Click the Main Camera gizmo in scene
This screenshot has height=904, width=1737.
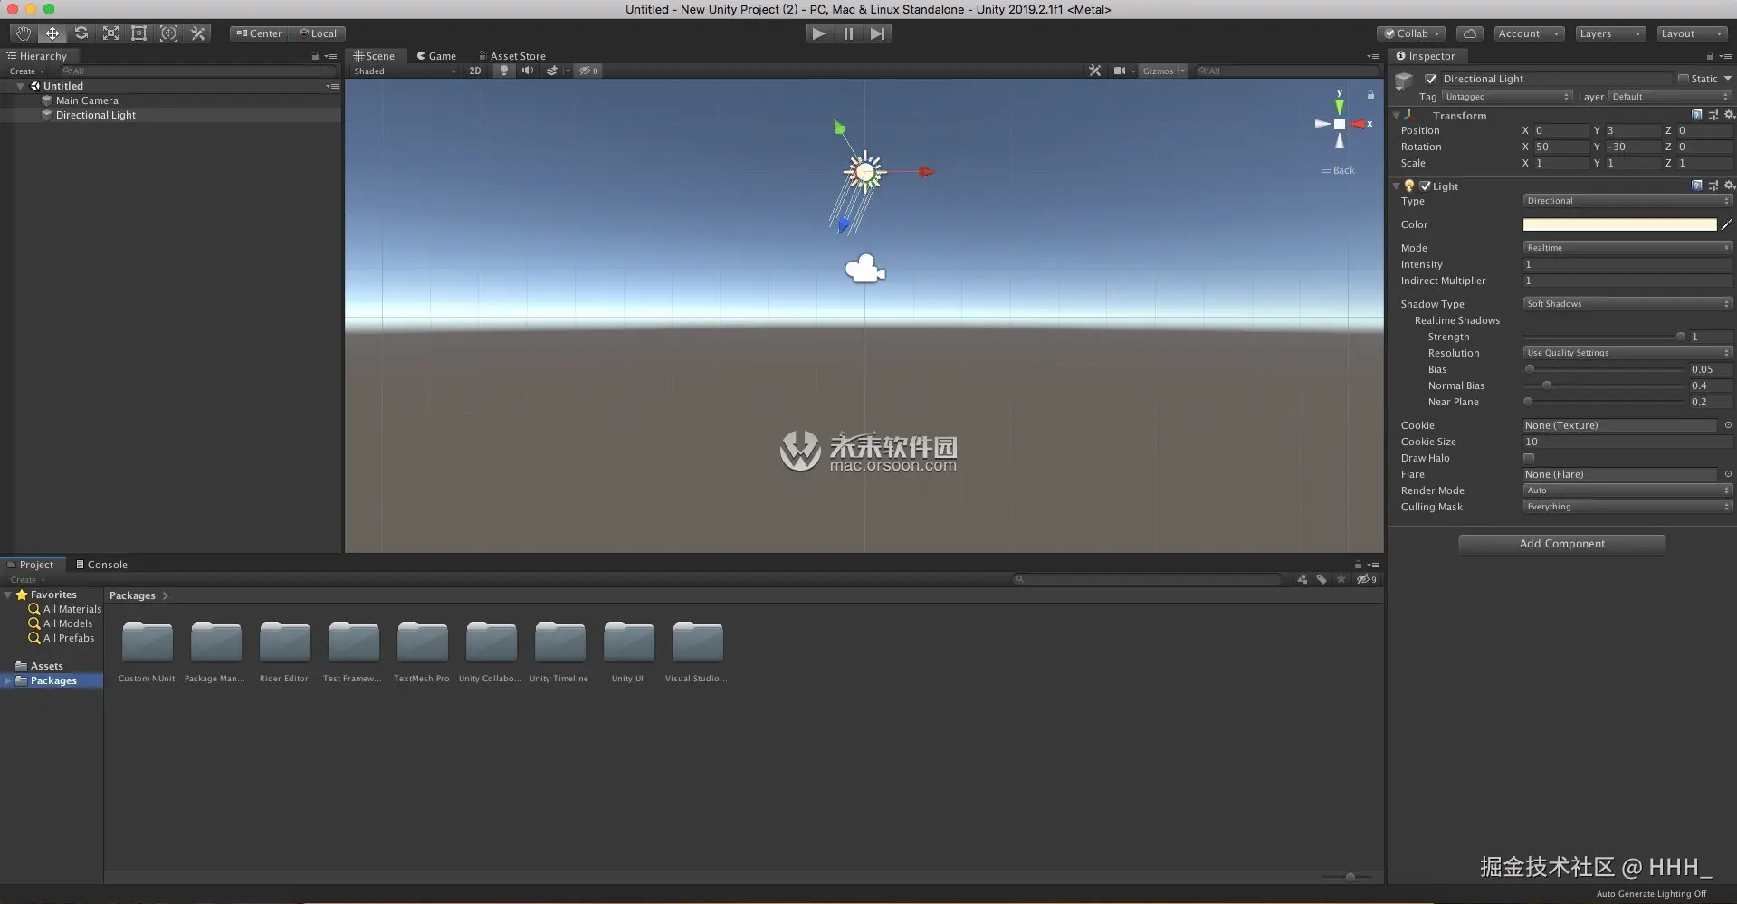[864, 269]
